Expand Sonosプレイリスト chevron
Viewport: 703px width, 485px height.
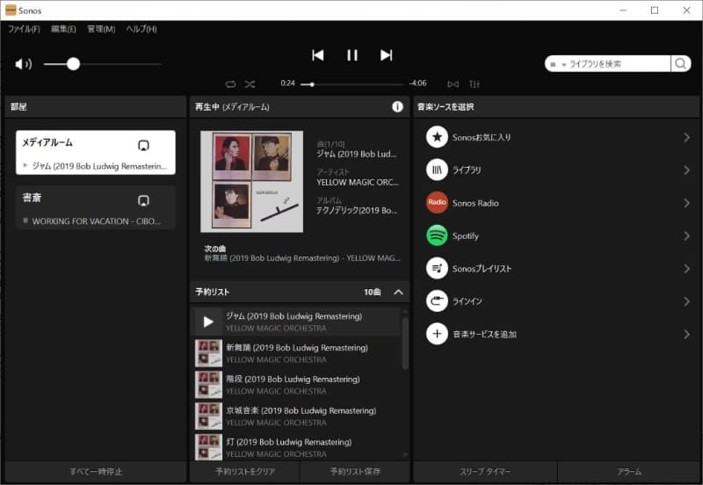pos(686,268)
